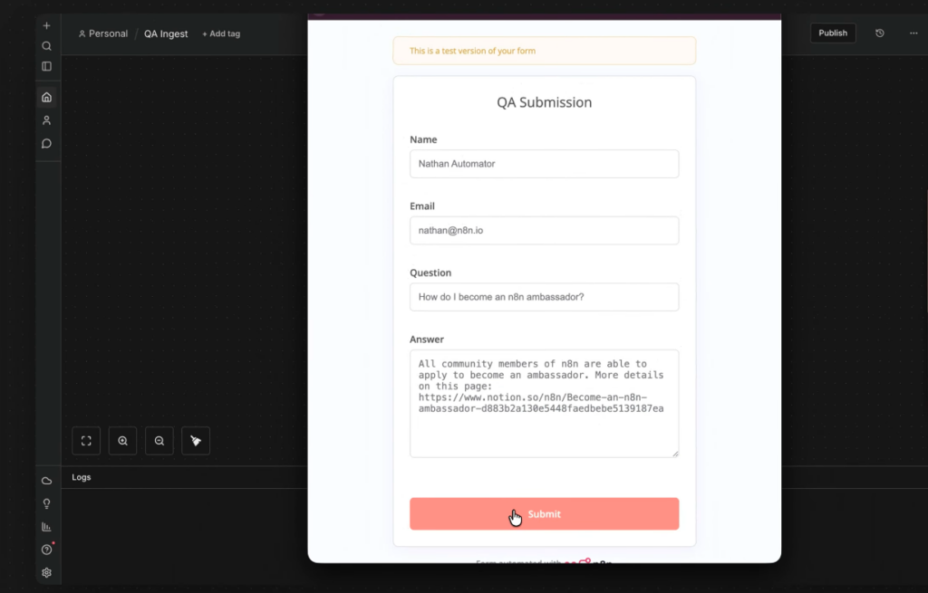Open the workflow options three-dot menu
Image resolution: width=928 pixels, height=593 pixels.
point(913,33)
